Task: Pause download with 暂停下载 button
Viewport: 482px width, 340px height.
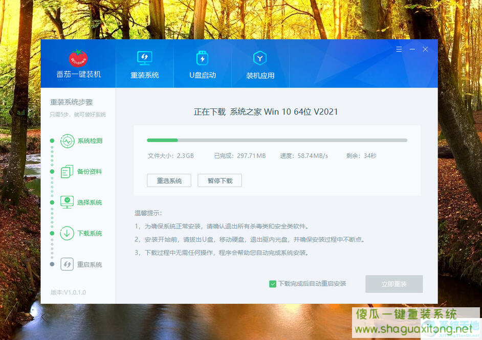Action: 220,180
